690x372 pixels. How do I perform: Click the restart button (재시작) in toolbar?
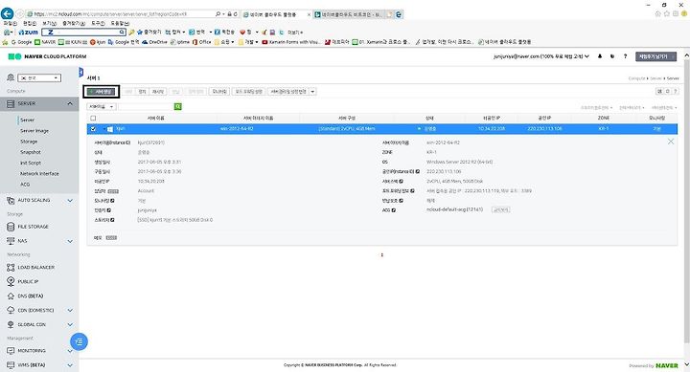157,92
